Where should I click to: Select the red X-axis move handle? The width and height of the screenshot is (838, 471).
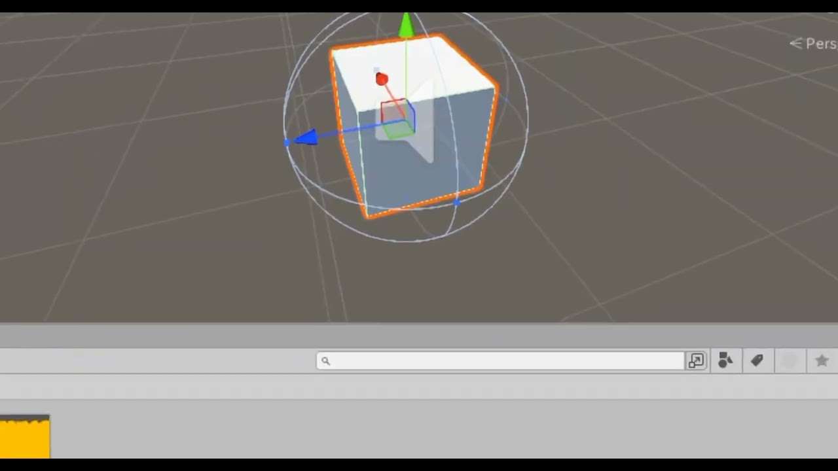[x=382, y=79]
